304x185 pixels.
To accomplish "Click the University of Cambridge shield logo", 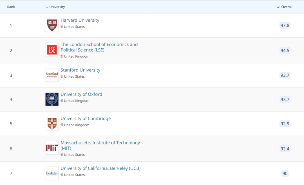I will pos(52,123).
